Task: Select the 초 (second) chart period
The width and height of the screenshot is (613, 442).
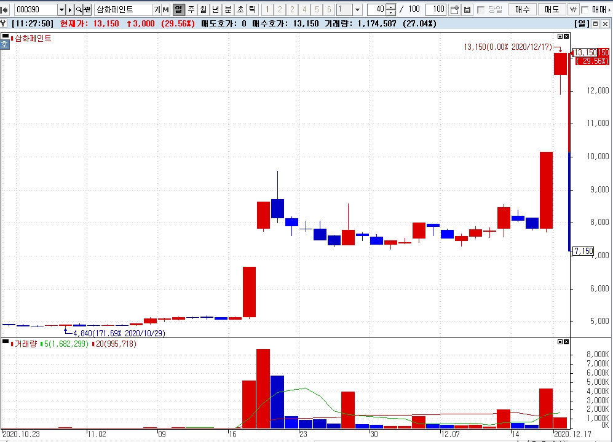Action: pyautogui.click(x=240, y=9)
